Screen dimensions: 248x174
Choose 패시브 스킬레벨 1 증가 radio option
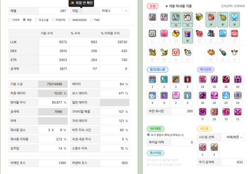pyautogui.click(x=148, y=160)
